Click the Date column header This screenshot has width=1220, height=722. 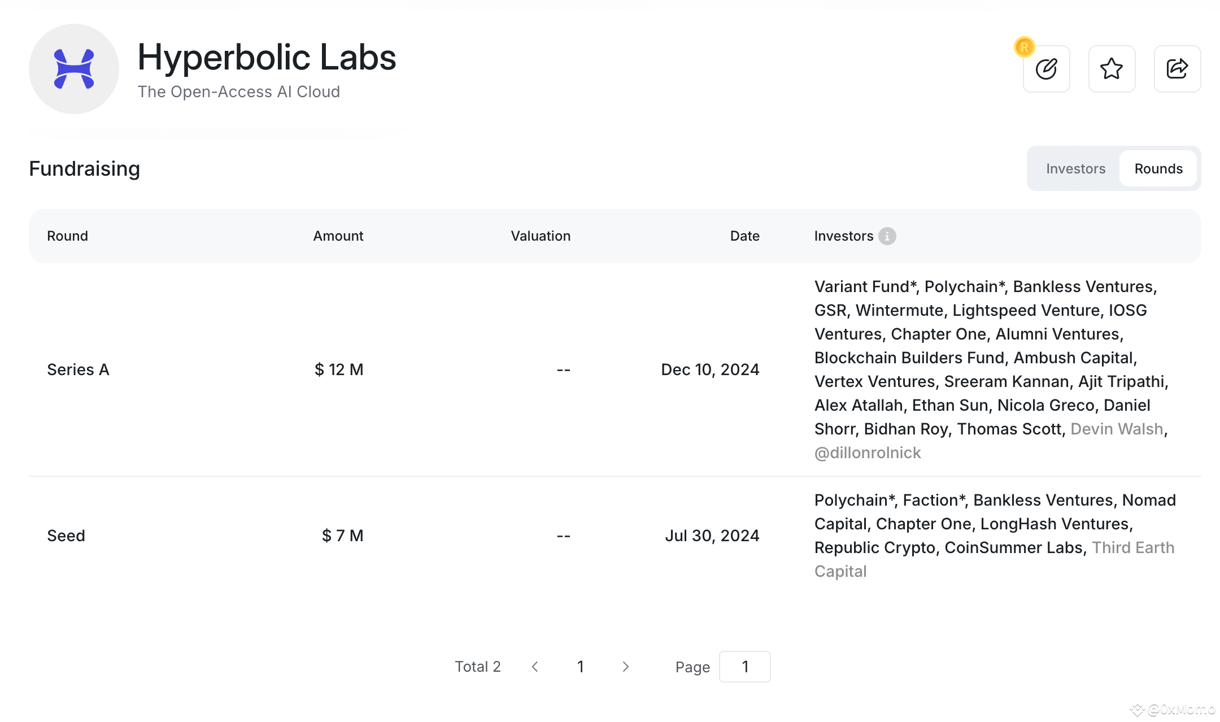pyautogui.click(x=744, y=236)
